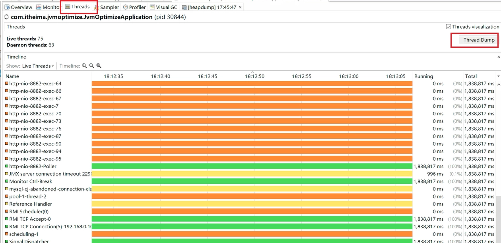Open the column options arrow beside Total

coord(499,76)
